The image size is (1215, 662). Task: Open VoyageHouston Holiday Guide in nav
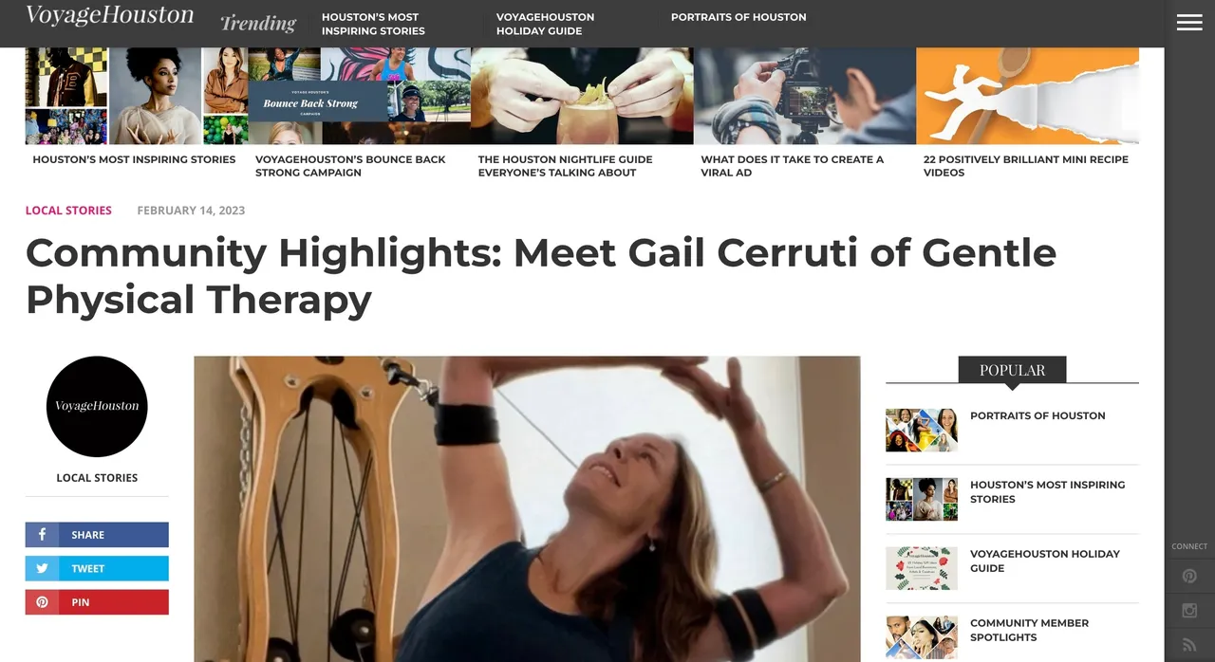click(545, 24)
